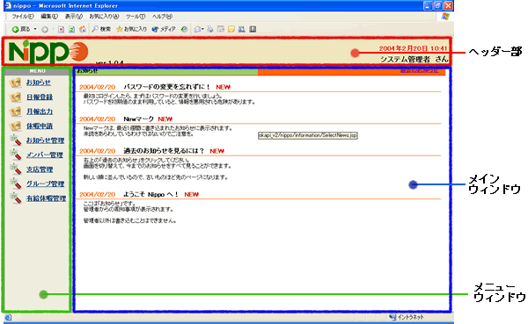Viewport: 528px width, 324px height.
Task: Expand the Back button dropdown arrow
Action: click(x=35, y=29)
